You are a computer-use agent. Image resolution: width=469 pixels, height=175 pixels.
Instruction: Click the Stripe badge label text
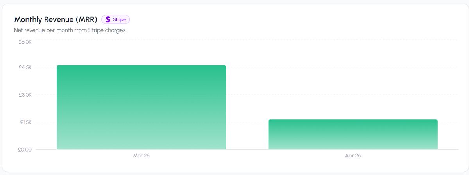point(119,19)
